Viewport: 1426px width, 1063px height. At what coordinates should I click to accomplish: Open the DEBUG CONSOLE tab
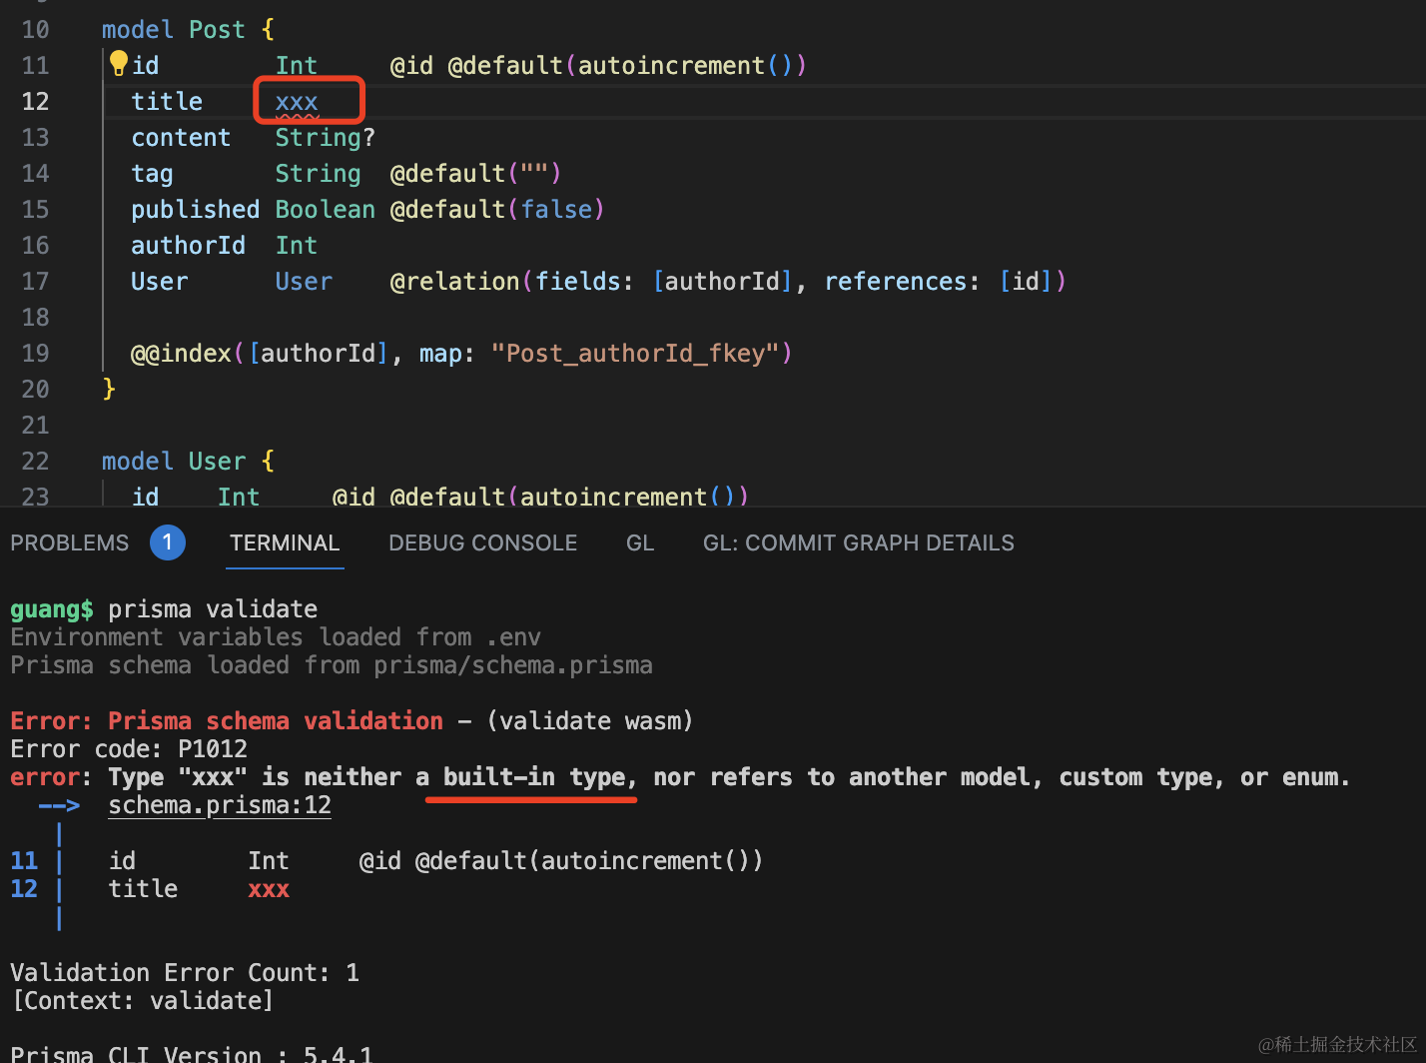point(482,542)
